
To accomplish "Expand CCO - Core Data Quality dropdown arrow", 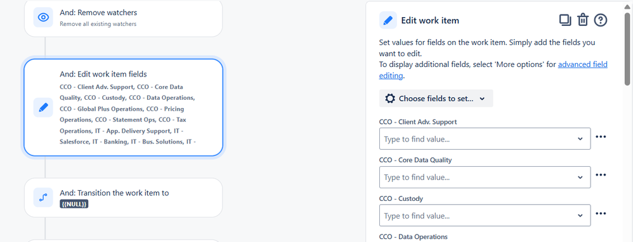I will click(580, 178).
